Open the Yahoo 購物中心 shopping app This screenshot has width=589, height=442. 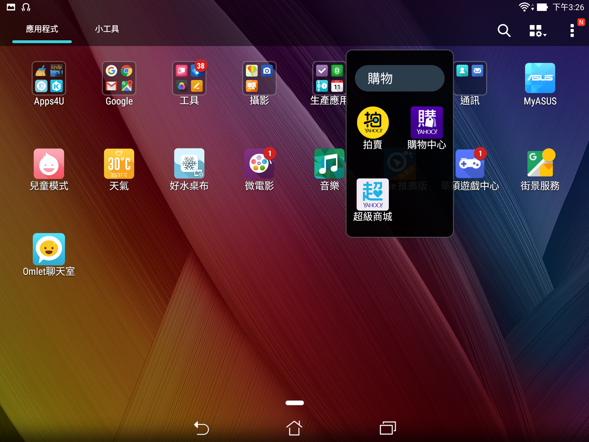427,123
